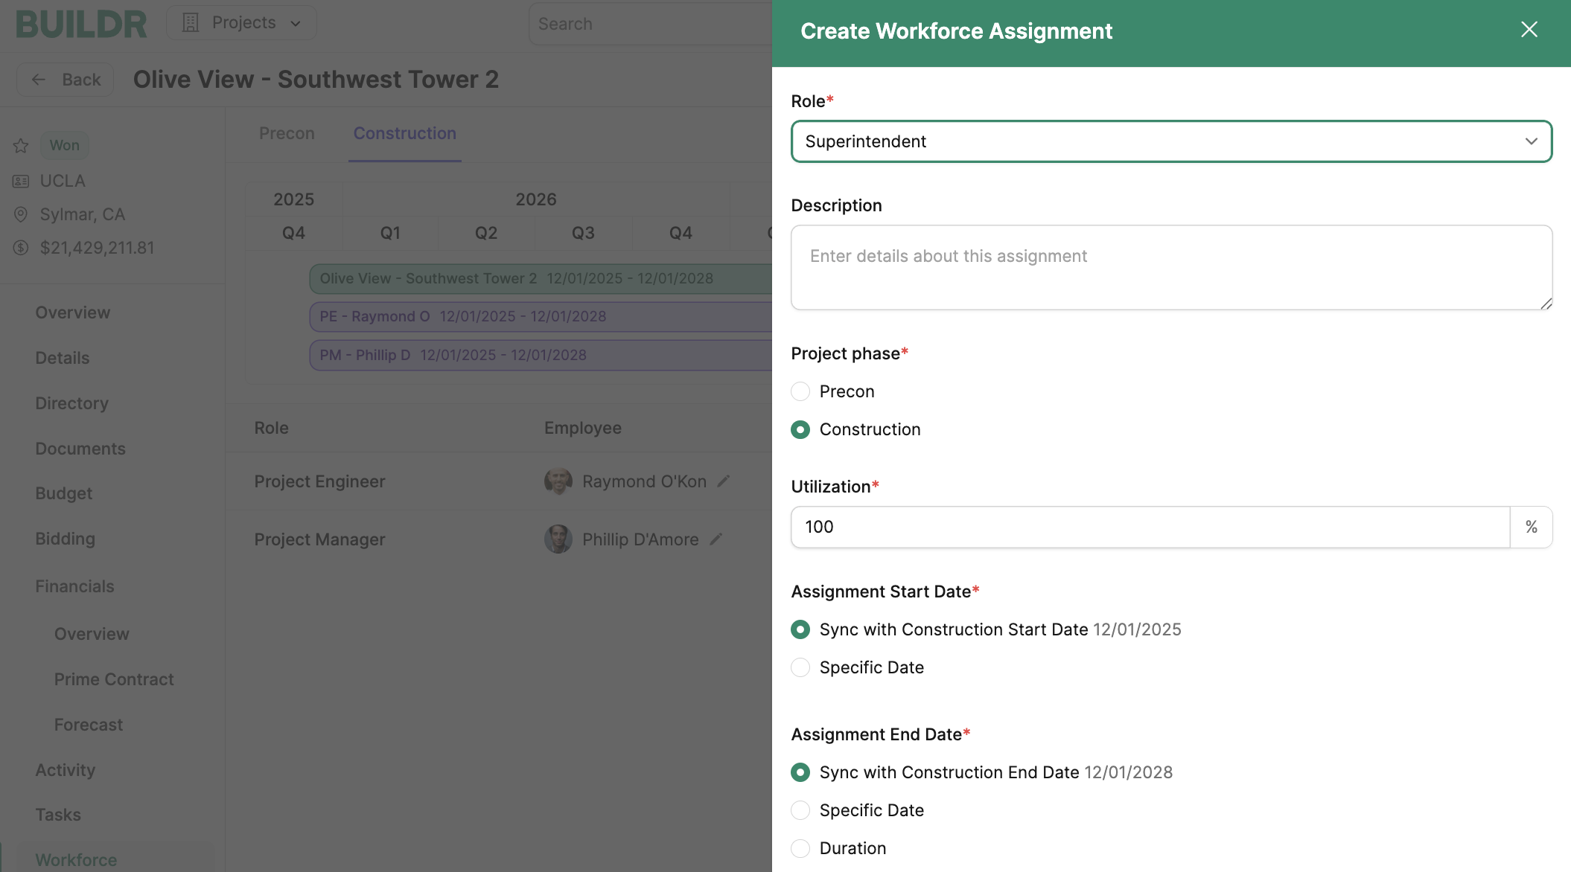Click the dollar icon beside project value
The height and width of the screenshot is (872, 1571).
coord(21,248)
